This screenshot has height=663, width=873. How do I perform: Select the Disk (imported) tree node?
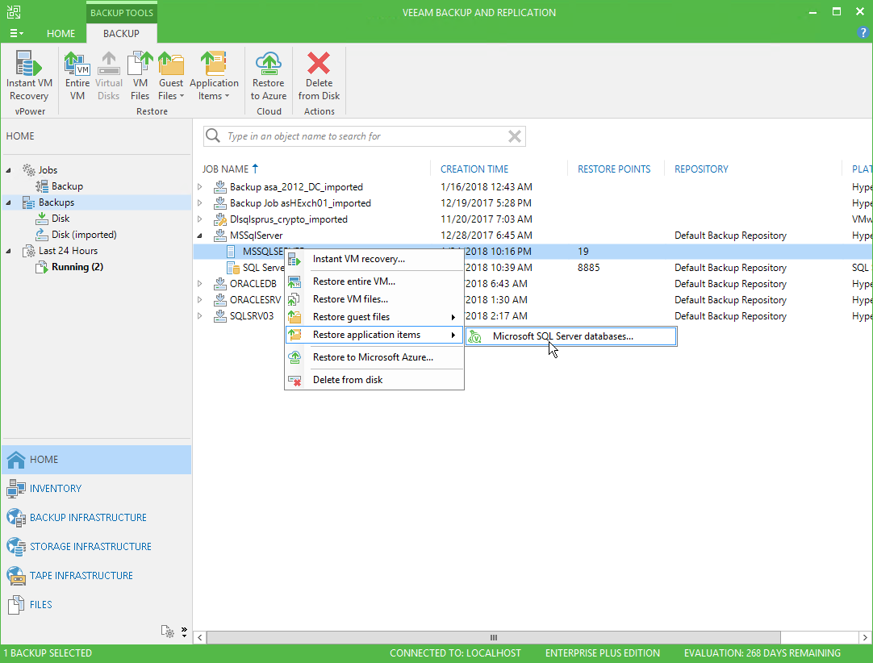[x=84, y=235]
